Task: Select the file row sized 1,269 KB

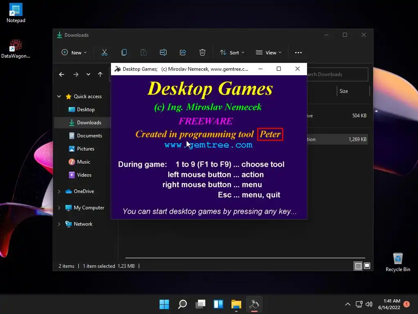Action: [x=338, y=139]
